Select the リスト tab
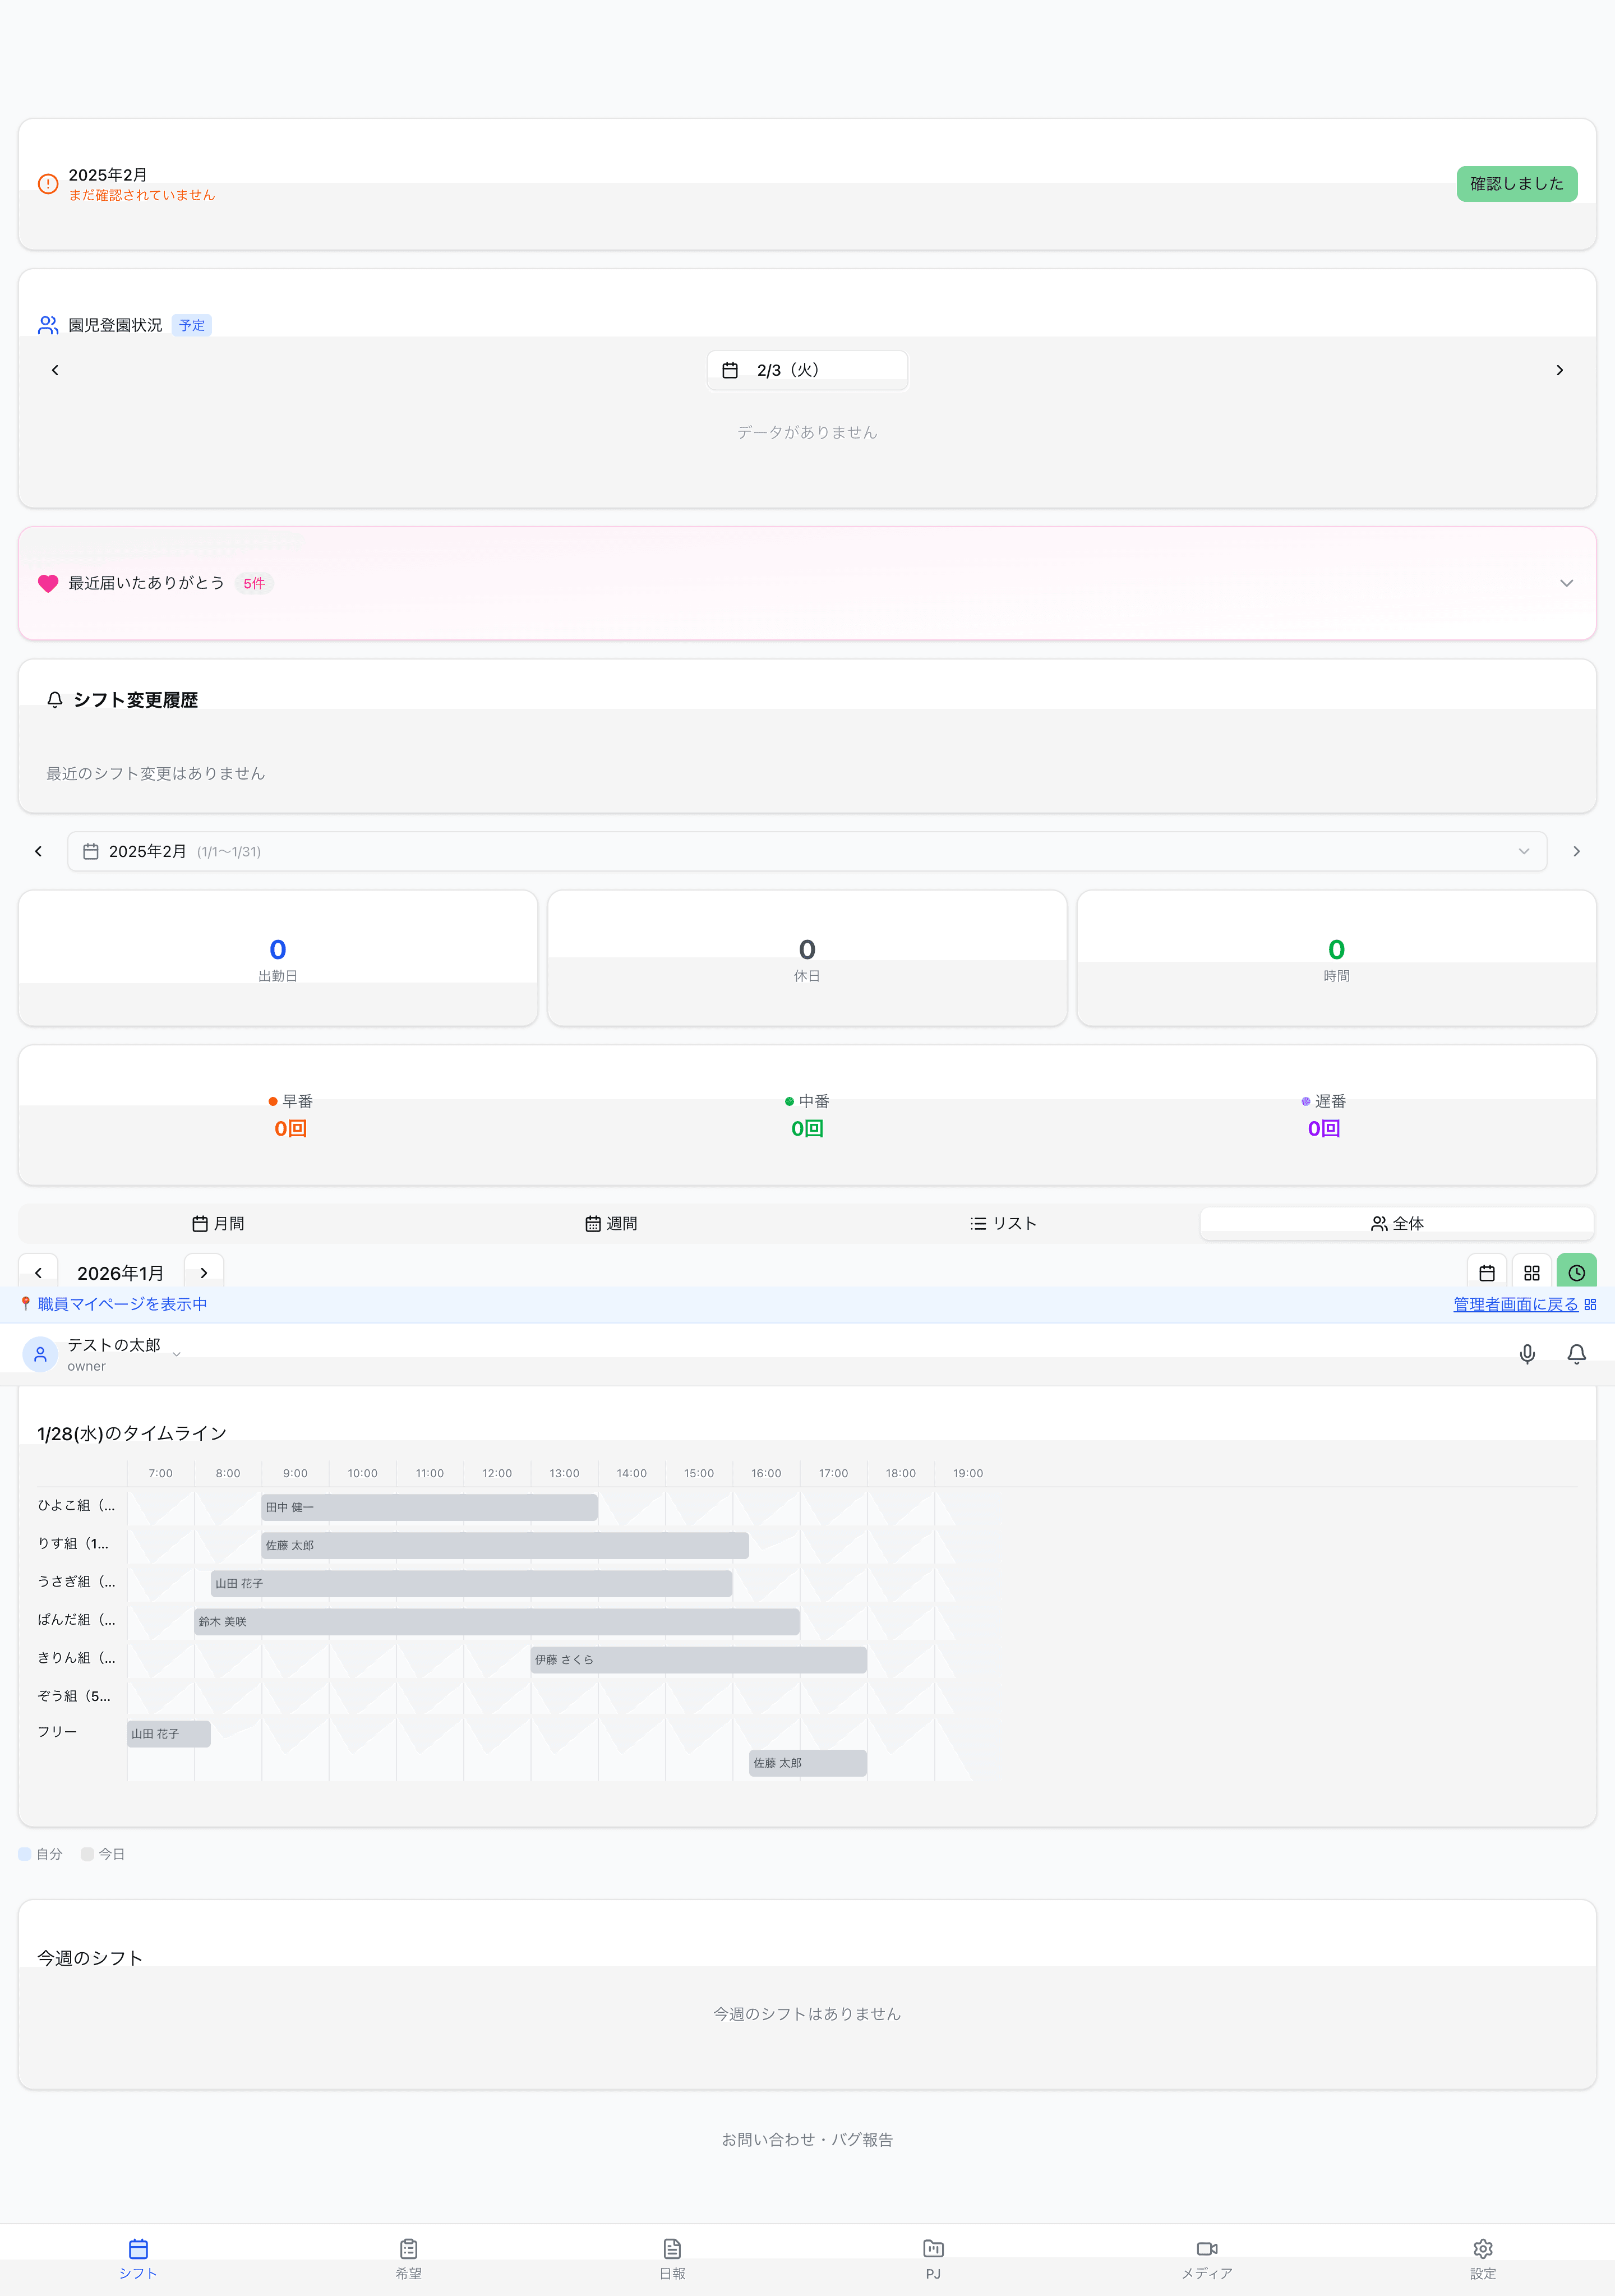Screen dimensions: 1615x2296 coord(1003,1223)
